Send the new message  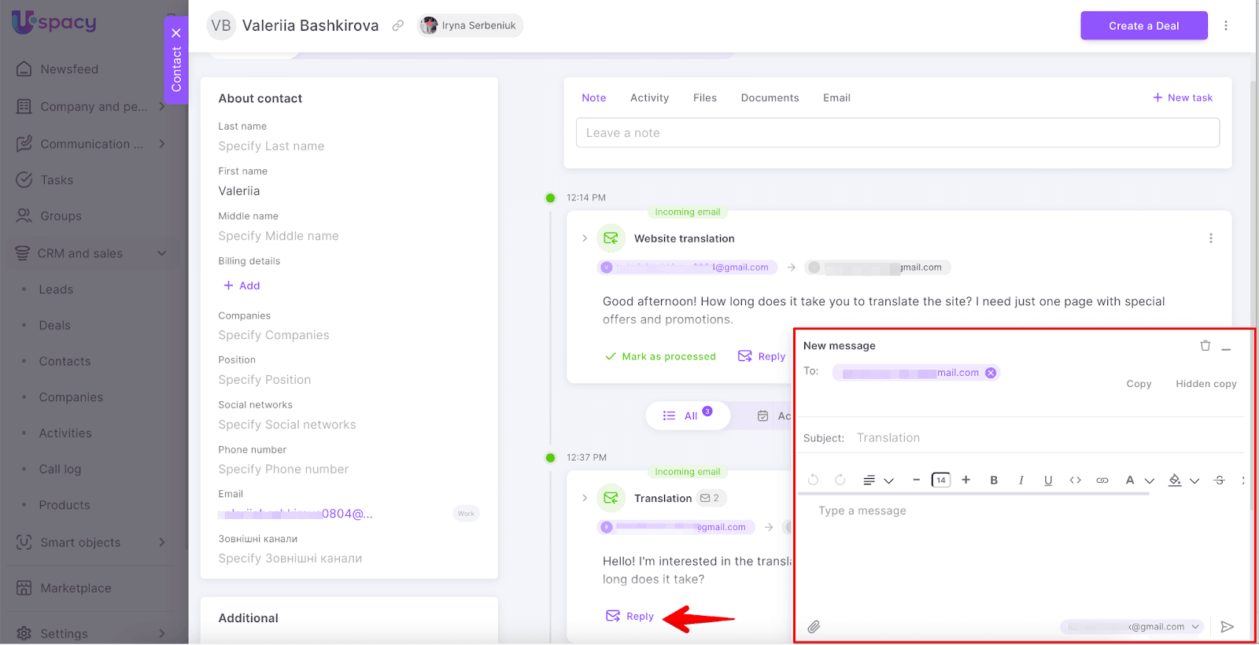pyautogui.click(x=1227, y=627)
